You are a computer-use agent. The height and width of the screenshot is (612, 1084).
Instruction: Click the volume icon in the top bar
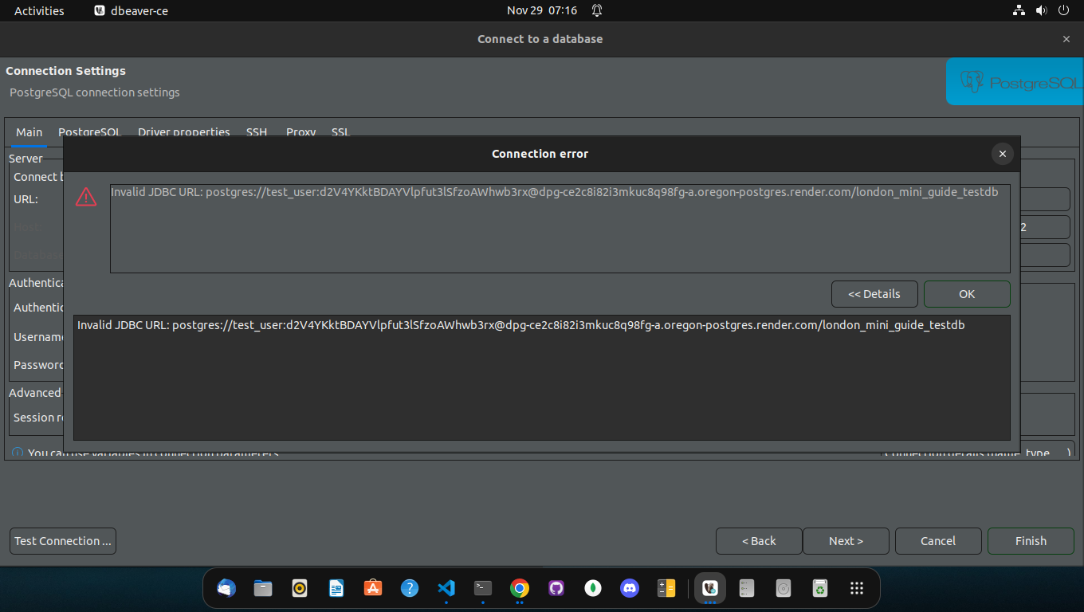(1043, 10)
